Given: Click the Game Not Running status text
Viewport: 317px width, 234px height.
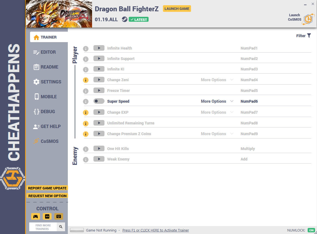Looking at the screenshot, I should pyautogui.click(x=101, y=230).
